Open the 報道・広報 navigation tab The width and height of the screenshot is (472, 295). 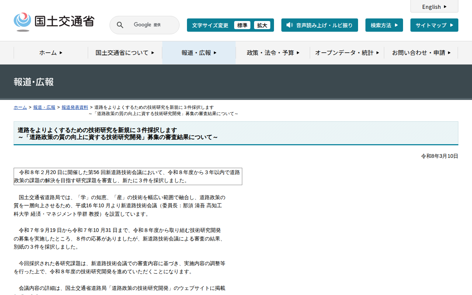[199, 53]
